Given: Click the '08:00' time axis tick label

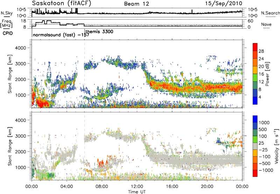Looking at the screenshot, I should point(102,187).
